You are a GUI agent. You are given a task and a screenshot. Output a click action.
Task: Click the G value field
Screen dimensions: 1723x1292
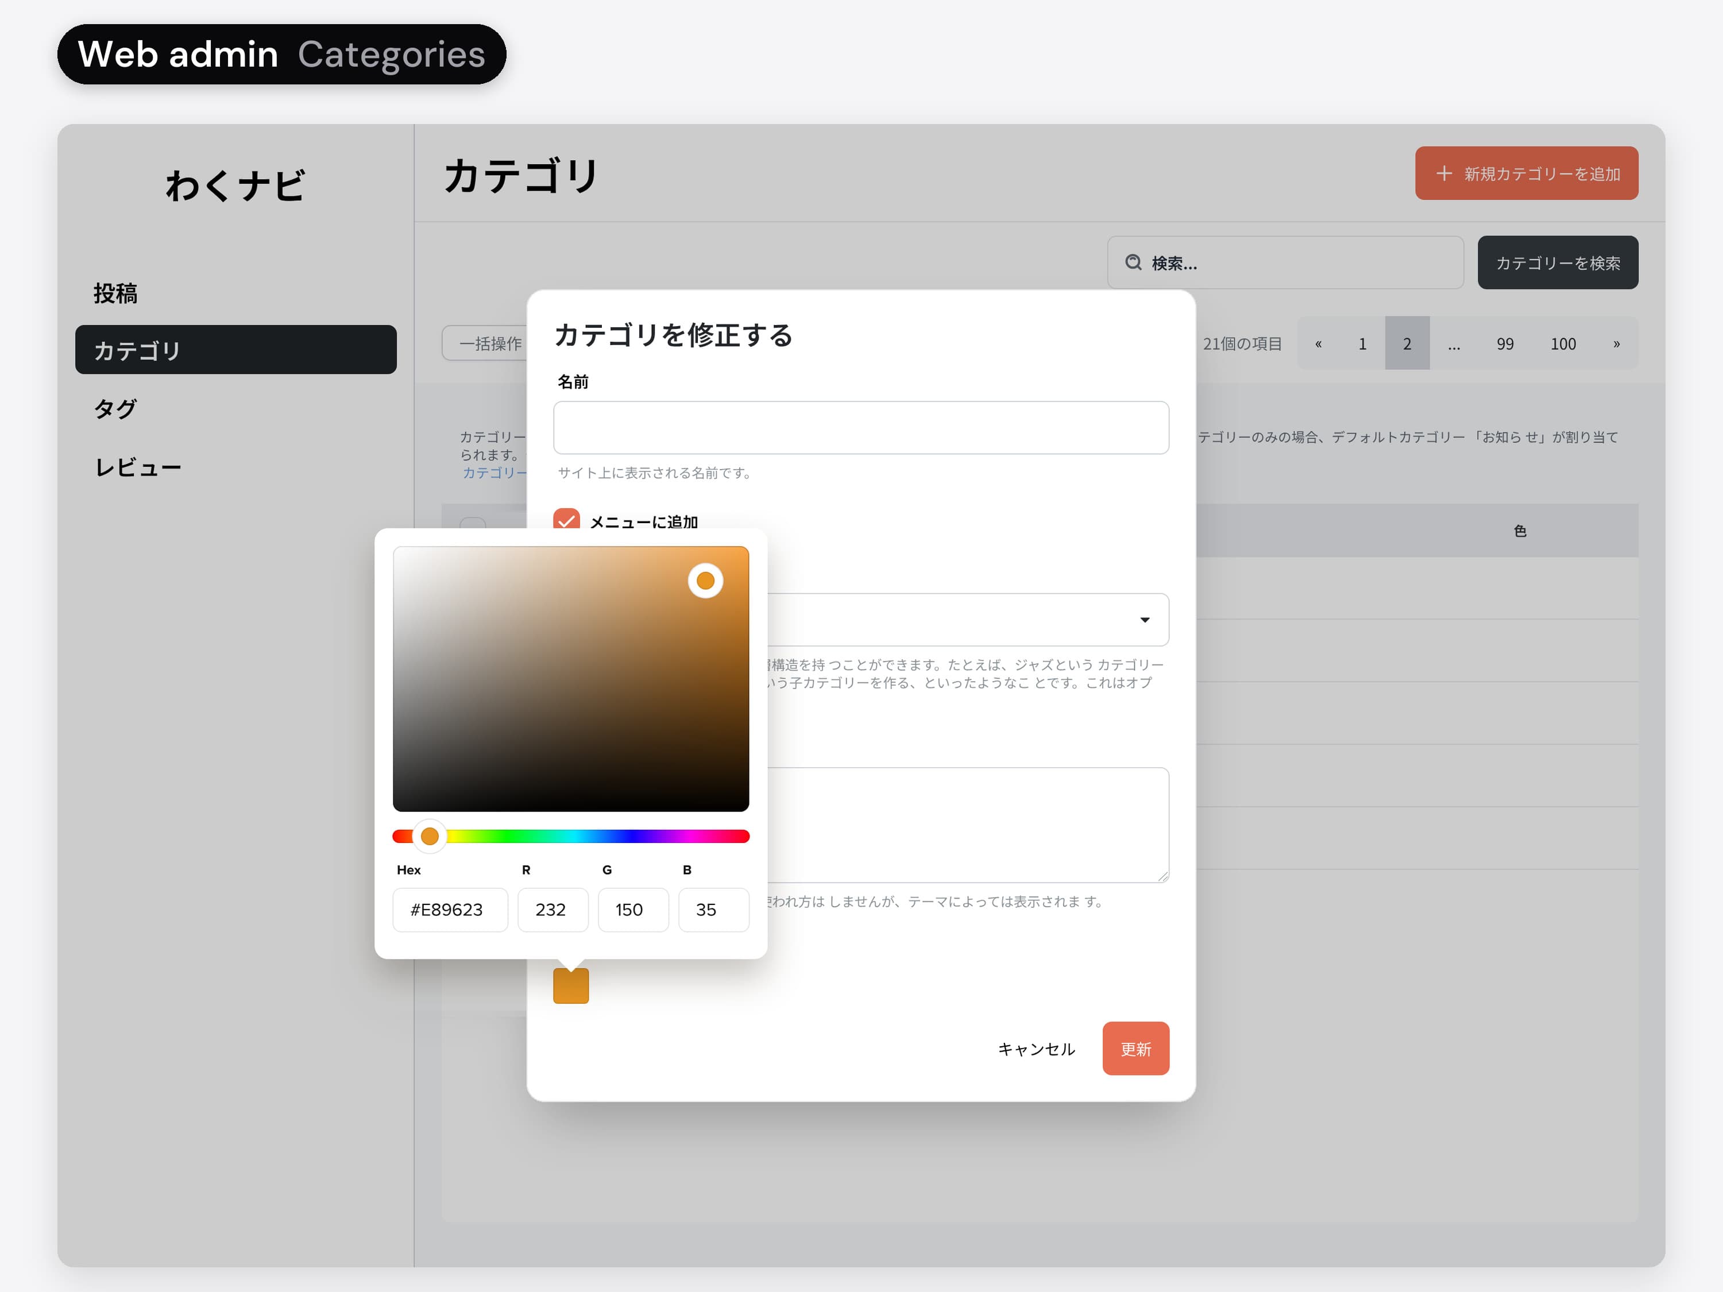click(x=633, y=910)
